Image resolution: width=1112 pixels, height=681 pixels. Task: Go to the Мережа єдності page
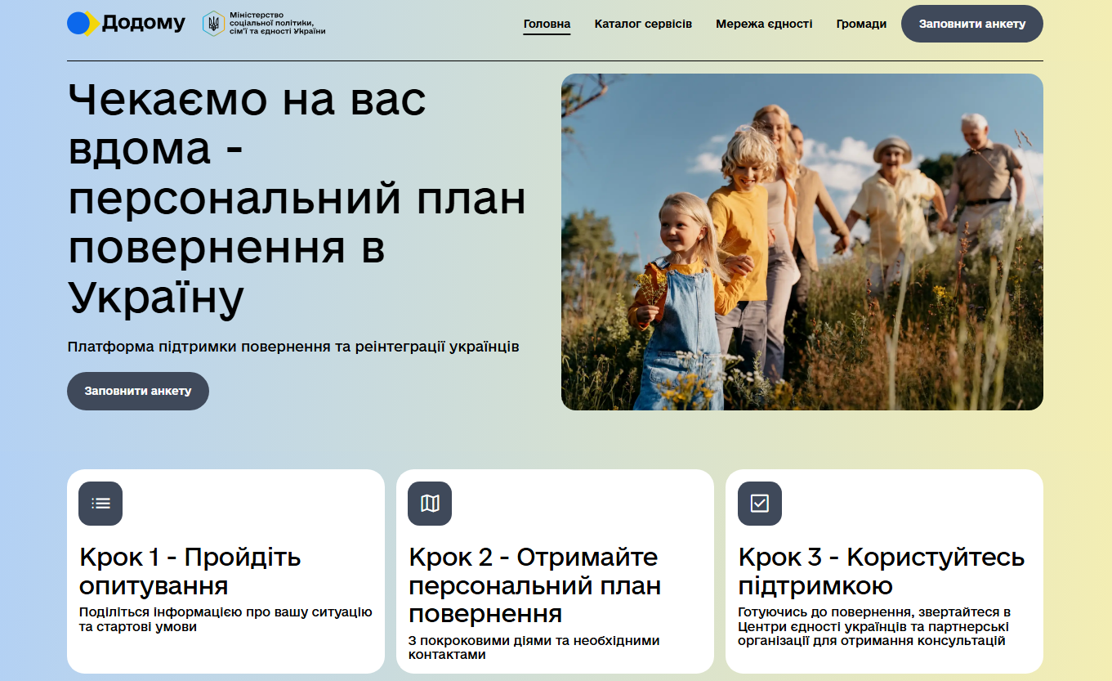coord(764,24)
